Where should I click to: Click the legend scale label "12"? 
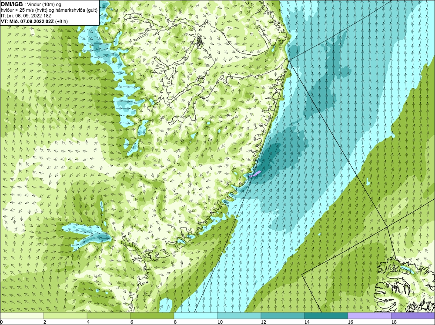pyautogui.click(x=263, y=322)
